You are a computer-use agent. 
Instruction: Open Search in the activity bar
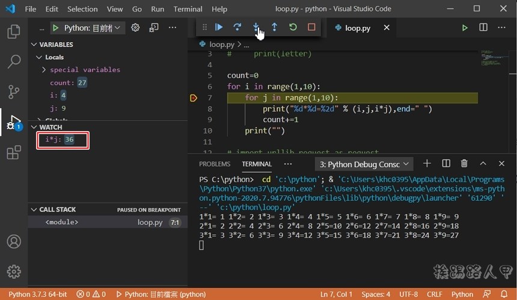click(x=13, y=61)
